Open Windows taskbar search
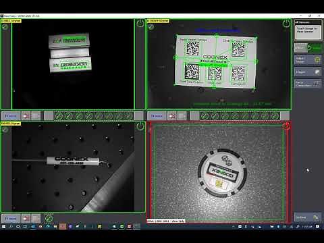Screen dimensions: 324x243 pyautogui.click(x=11, y=226)
